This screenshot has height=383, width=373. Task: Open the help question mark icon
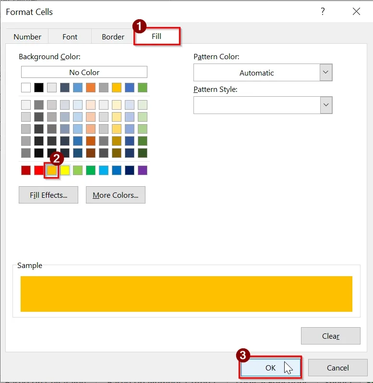point(323,12)
